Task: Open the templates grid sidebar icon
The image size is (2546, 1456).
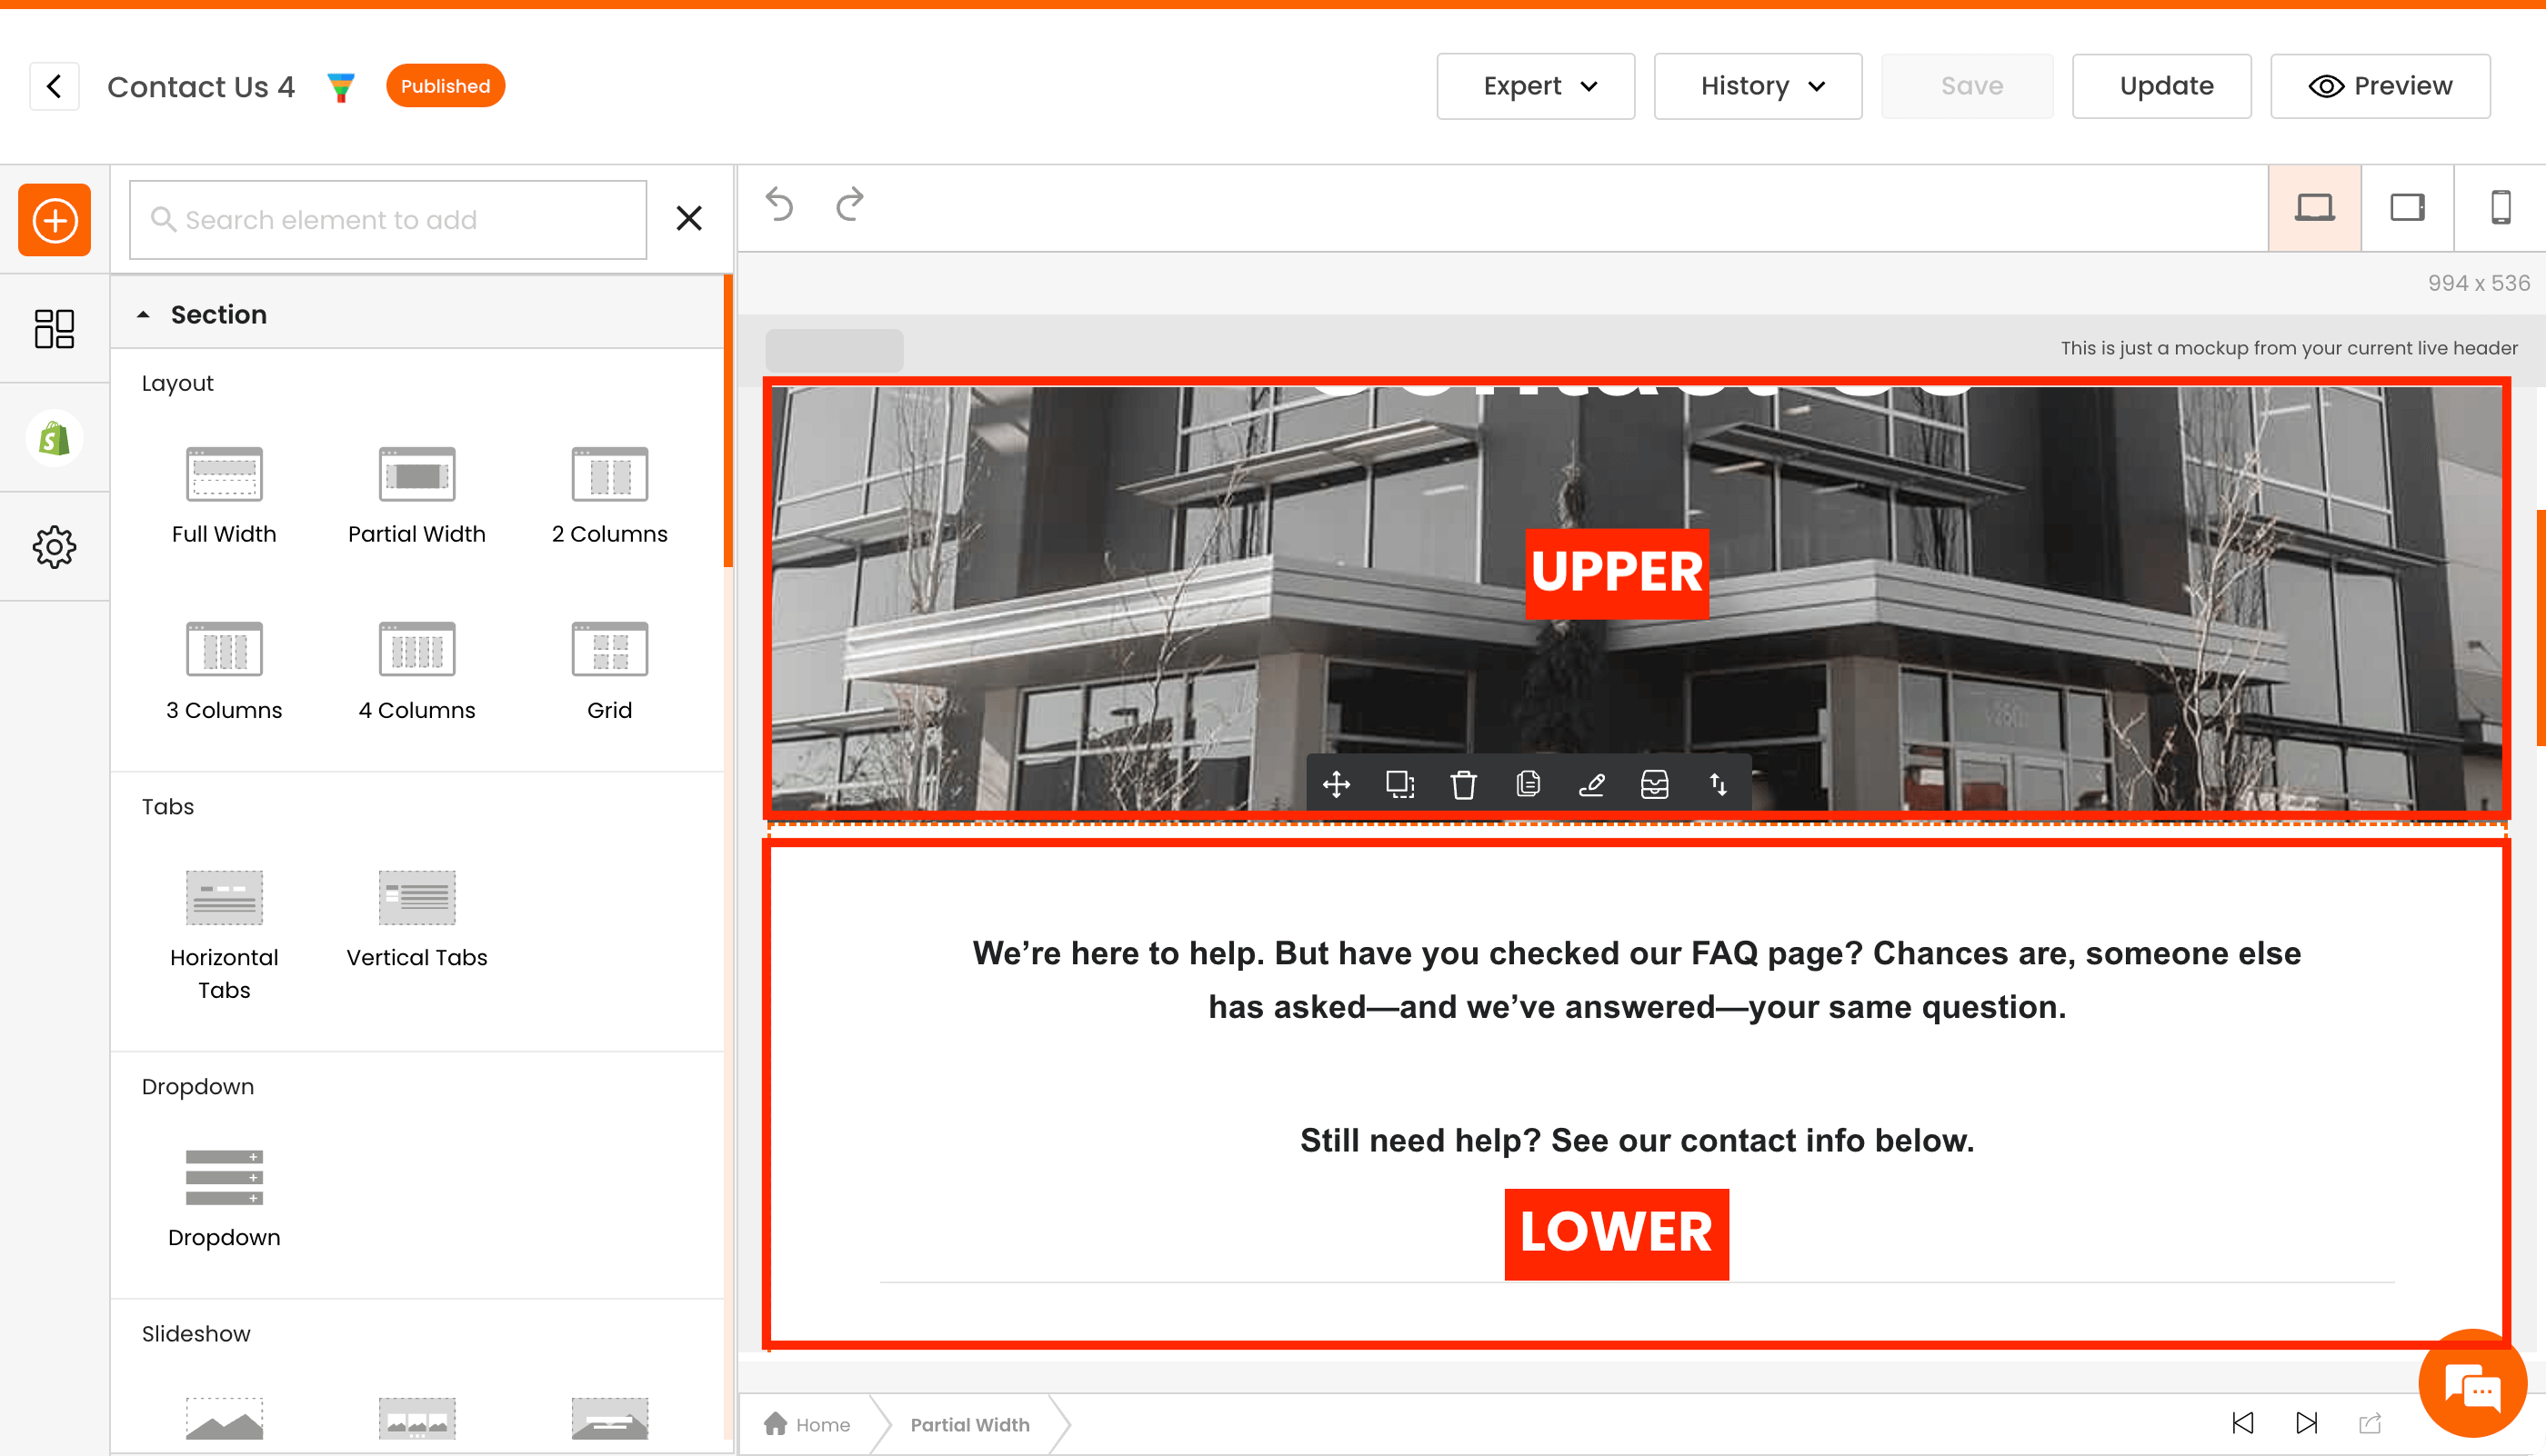Action: (x=54, y=328)
